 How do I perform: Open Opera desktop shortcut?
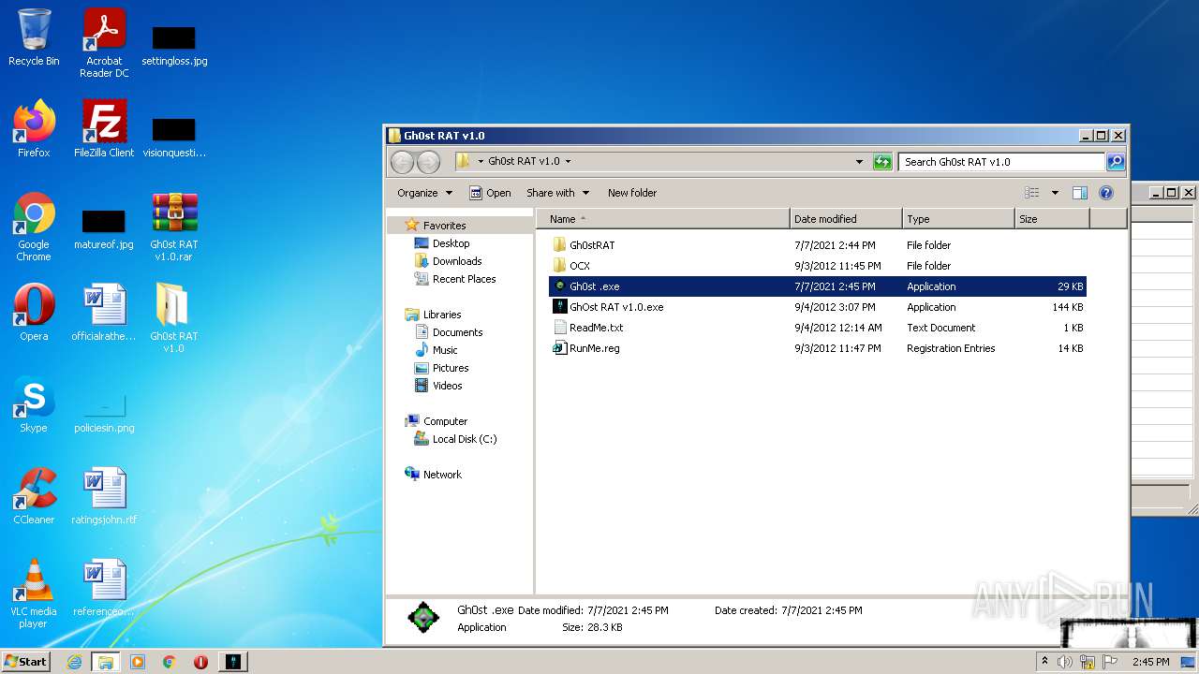(x=34, y=313)
